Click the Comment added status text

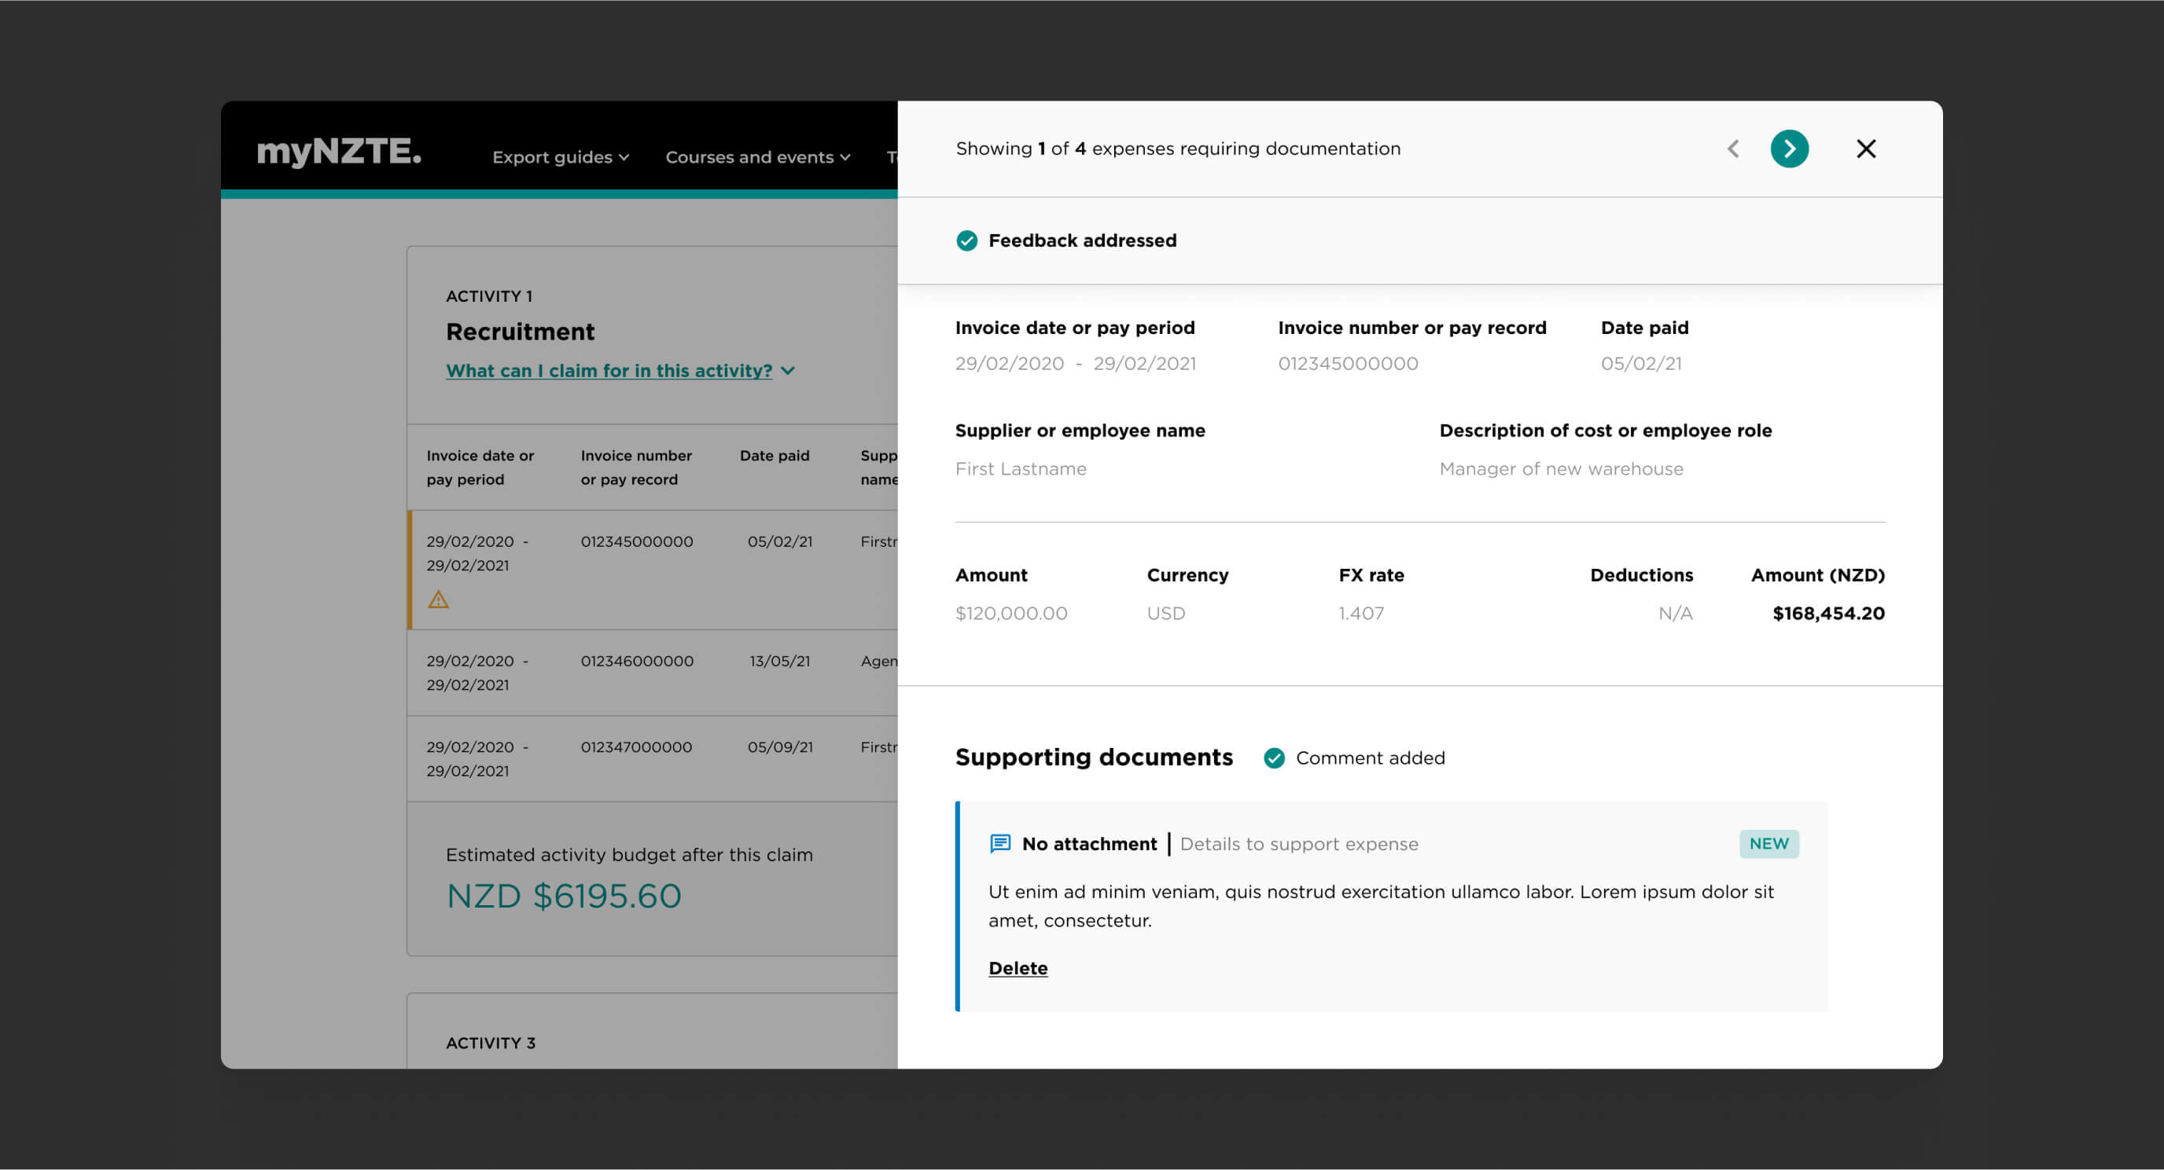point(1370,758)
